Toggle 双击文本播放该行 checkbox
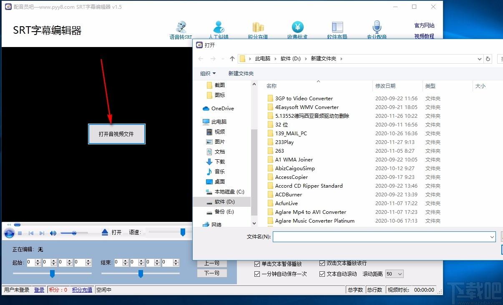The width and height of the screenshot is (503, 305). (x=322, y=263)
